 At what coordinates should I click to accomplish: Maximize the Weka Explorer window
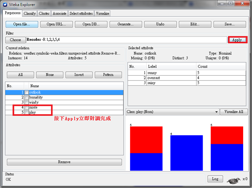230,4
